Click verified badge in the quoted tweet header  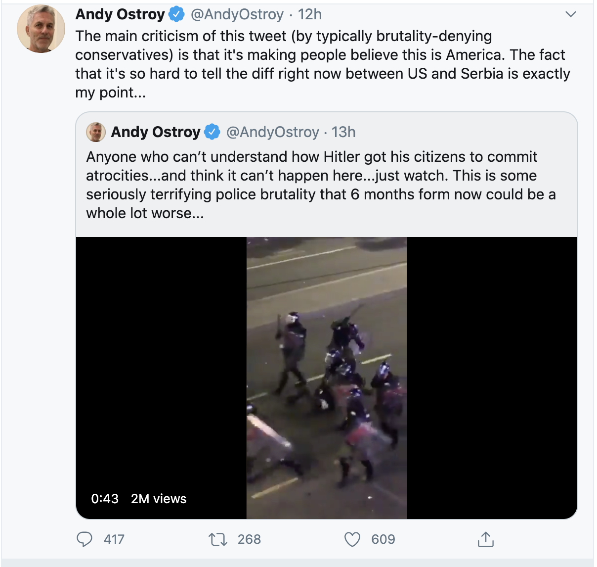point(212,132)
